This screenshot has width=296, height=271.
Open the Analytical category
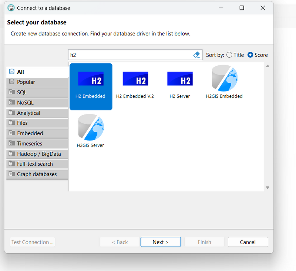tap(37, 113)
